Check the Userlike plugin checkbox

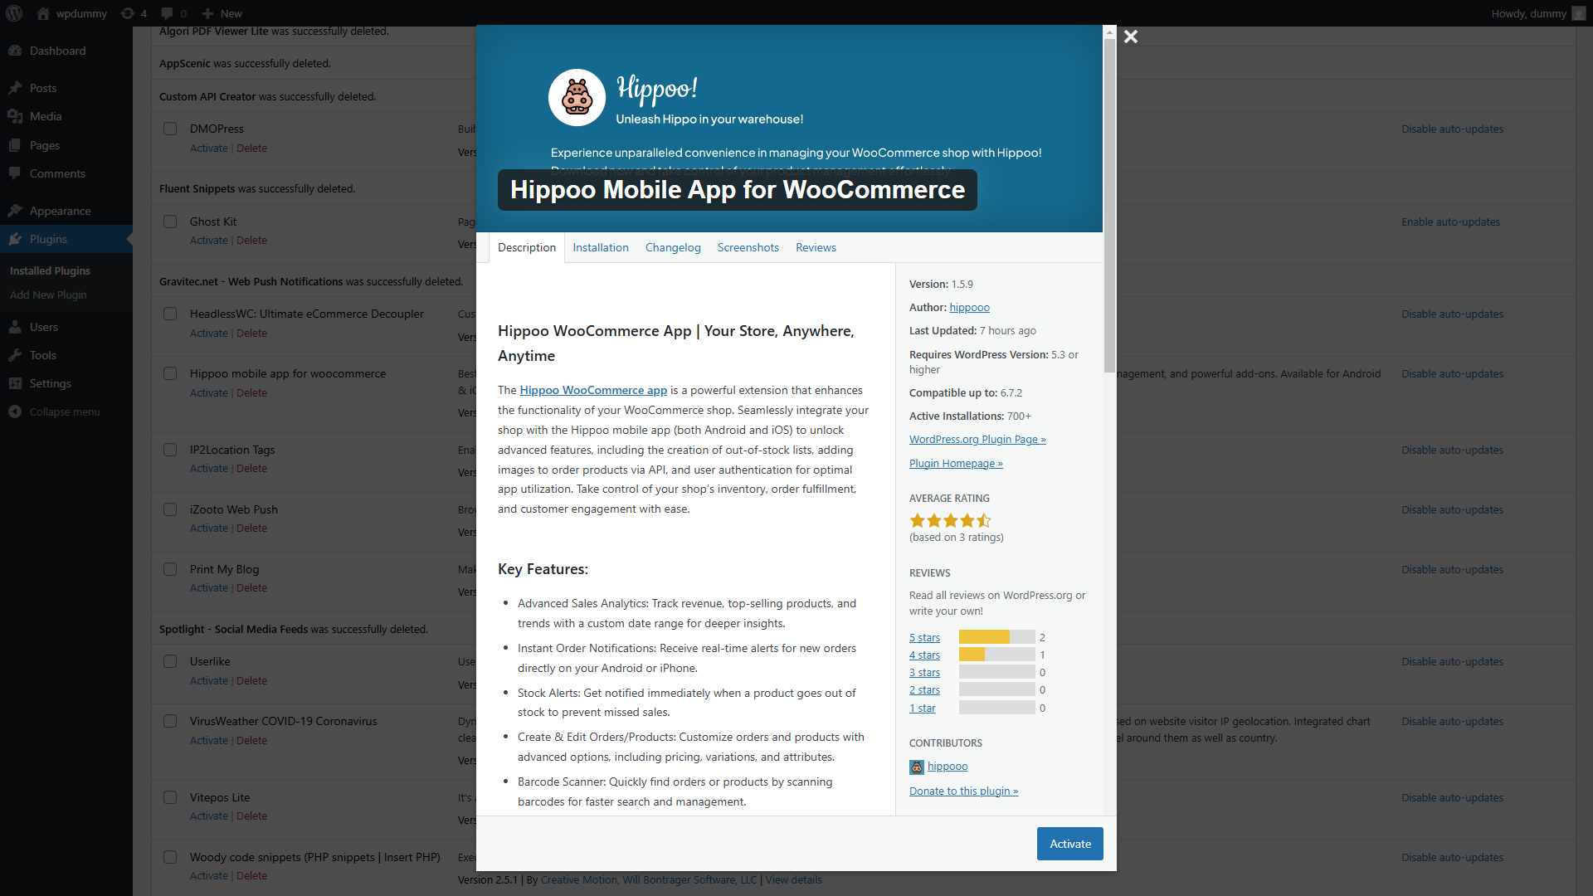[170, 661]
